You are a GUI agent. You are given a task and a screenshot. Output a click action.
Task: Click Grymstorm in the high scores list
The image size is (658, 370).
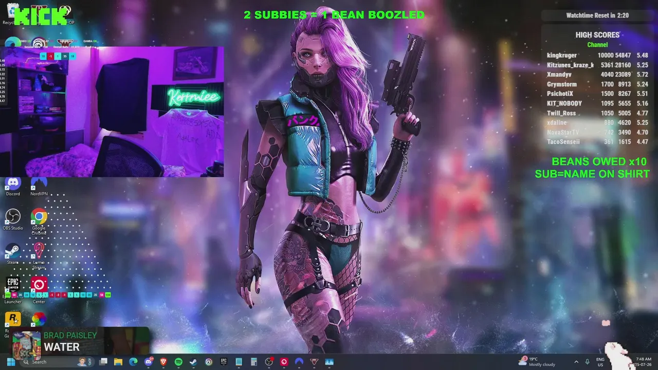click(562, 84)
